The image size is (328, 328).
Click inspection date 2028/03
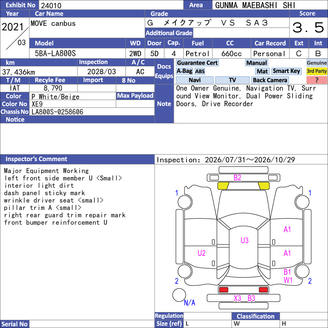point(101,72)
